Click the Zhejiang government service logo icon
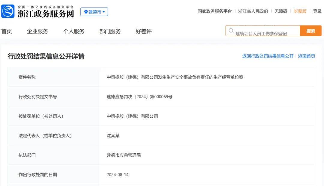This screenshot has height=186, width=324. [x=8, y=11]
